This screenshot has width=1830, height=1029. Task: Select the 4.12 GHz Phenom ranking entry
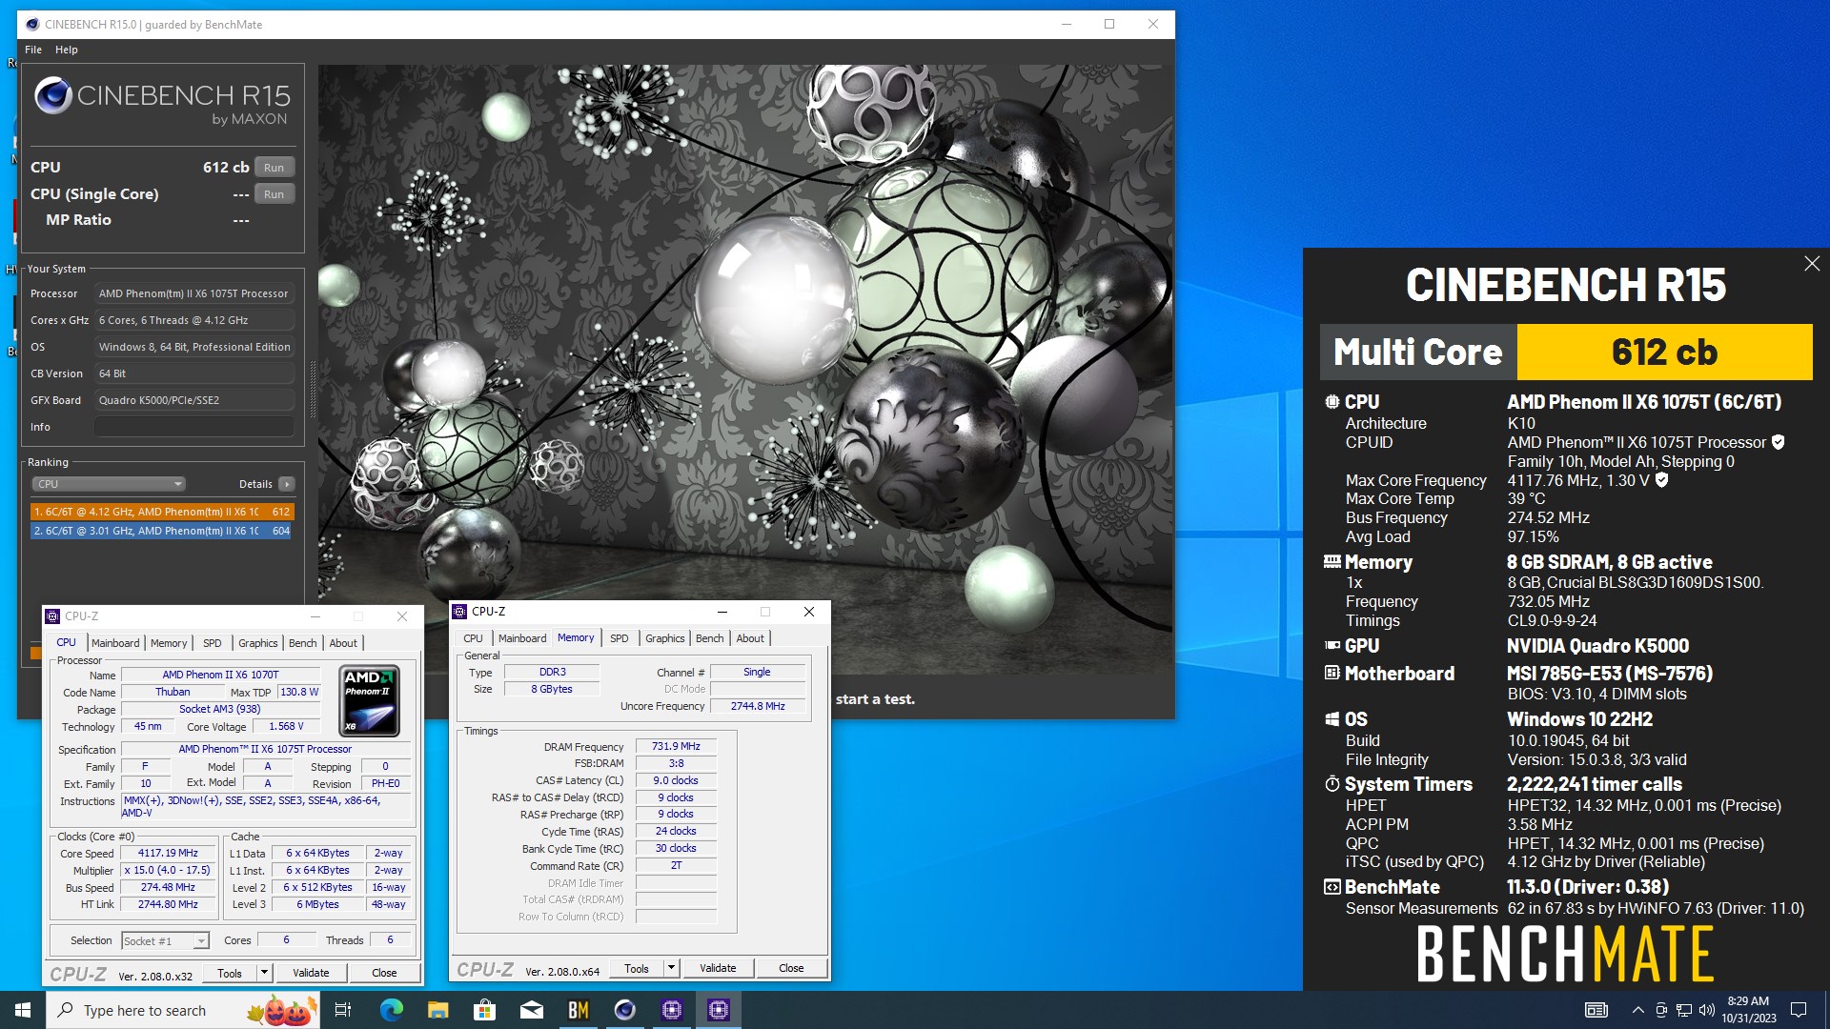click(x=162, y=512)
